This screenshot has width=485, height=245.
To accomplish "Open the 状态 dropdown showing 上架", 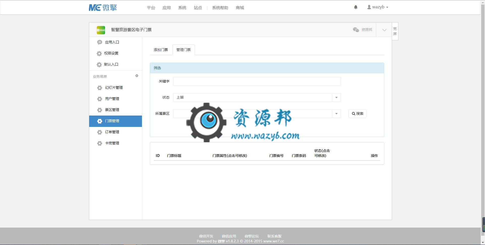I will pyautogui.click(x=257, y=97).
